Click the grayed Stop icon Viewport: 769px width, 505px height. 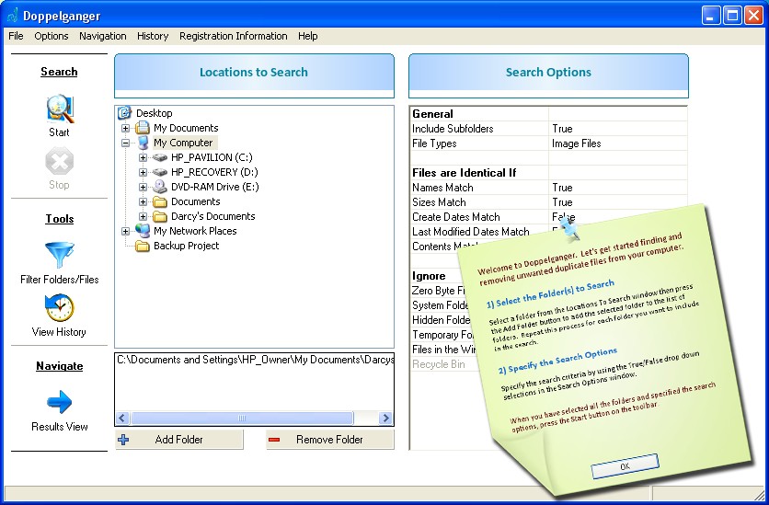point(60,162)
